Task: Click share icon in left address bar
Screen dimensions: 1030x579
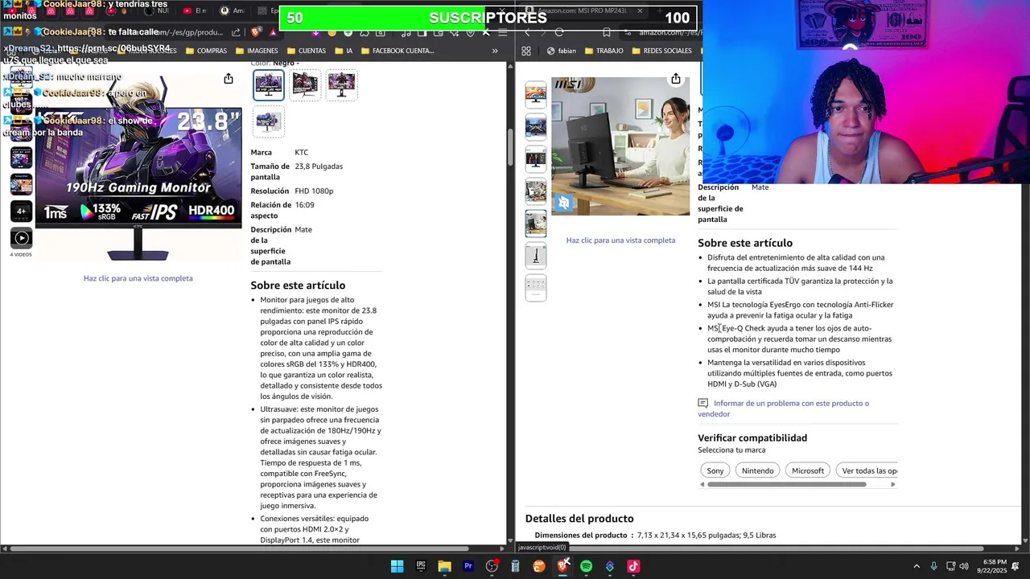Action: (236, 32)
